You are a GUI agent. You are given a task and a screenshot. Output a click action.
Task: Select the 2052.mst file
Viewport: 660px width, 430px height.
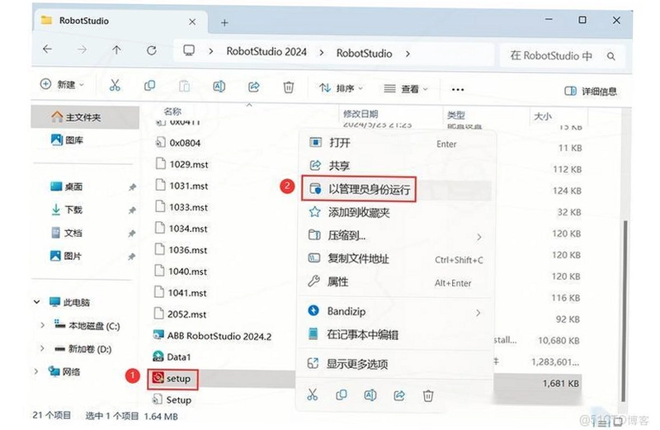pos(180,314)
